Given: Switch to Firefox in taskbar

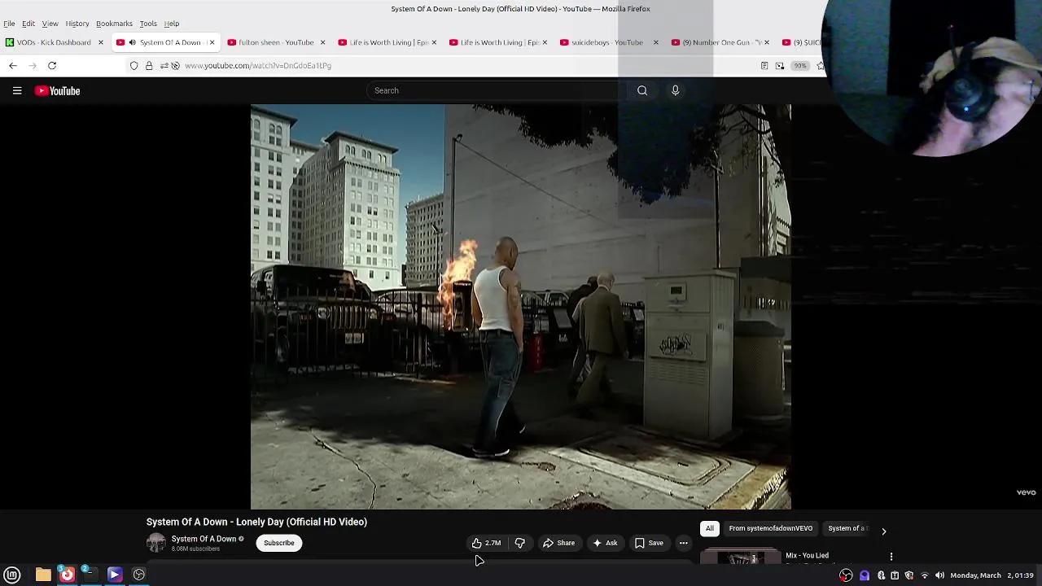Looking at the screenshot, I should click(x=67, y=575).
